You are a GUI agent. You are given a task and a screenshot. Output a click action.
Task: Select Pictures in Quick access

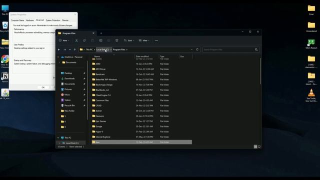coord(68,89)
